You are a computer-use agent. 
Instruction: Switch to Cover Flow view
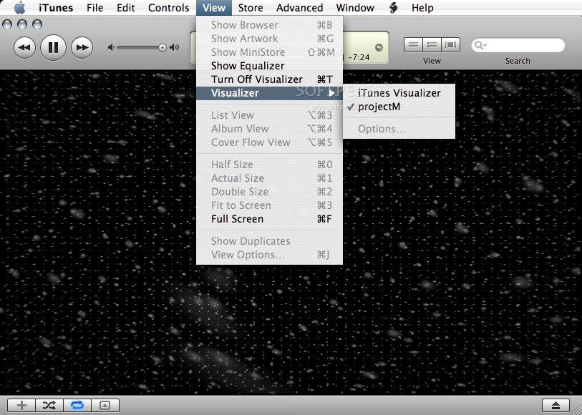(251, 142)
